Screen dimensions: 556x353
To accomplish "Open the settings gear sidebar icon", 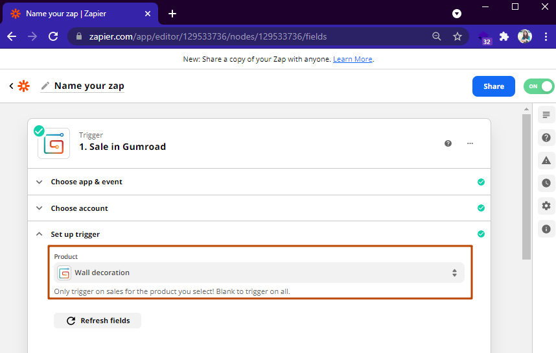I will coord(546,206).
